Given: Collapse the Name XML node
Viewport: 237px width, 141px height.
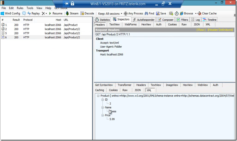Looking at the screenshot, I should point(103,108).
